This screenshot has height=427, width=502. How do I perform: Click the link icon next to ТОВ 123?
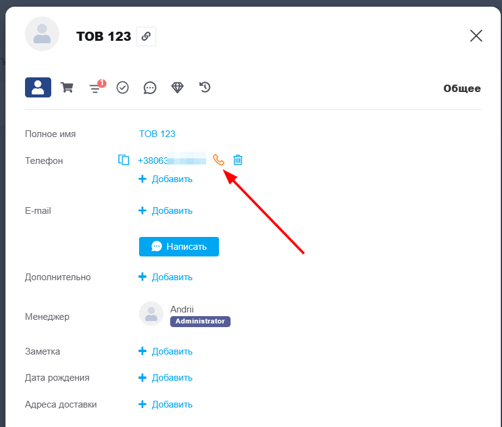point(146,37)
